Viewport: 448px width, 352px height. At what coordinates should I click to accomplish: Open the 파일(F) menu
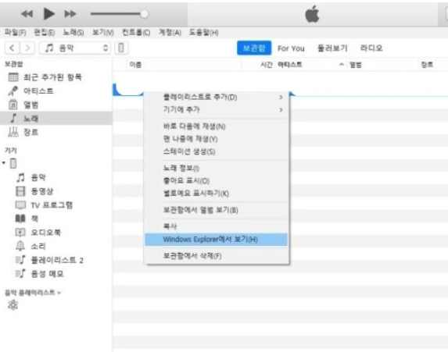point(15,33)
